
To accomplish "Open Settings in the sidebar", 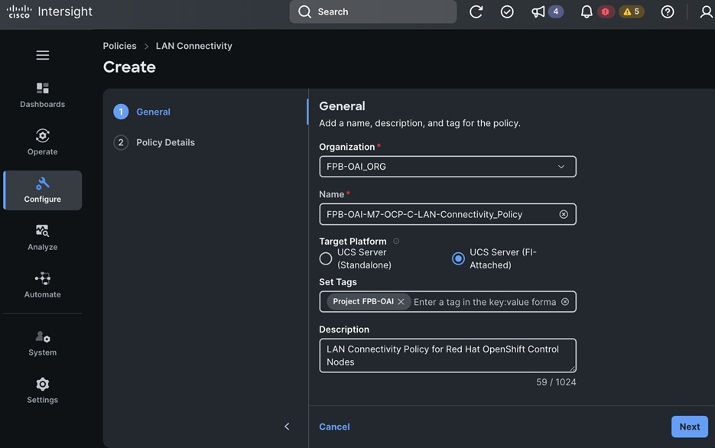I will click(42, 391).
